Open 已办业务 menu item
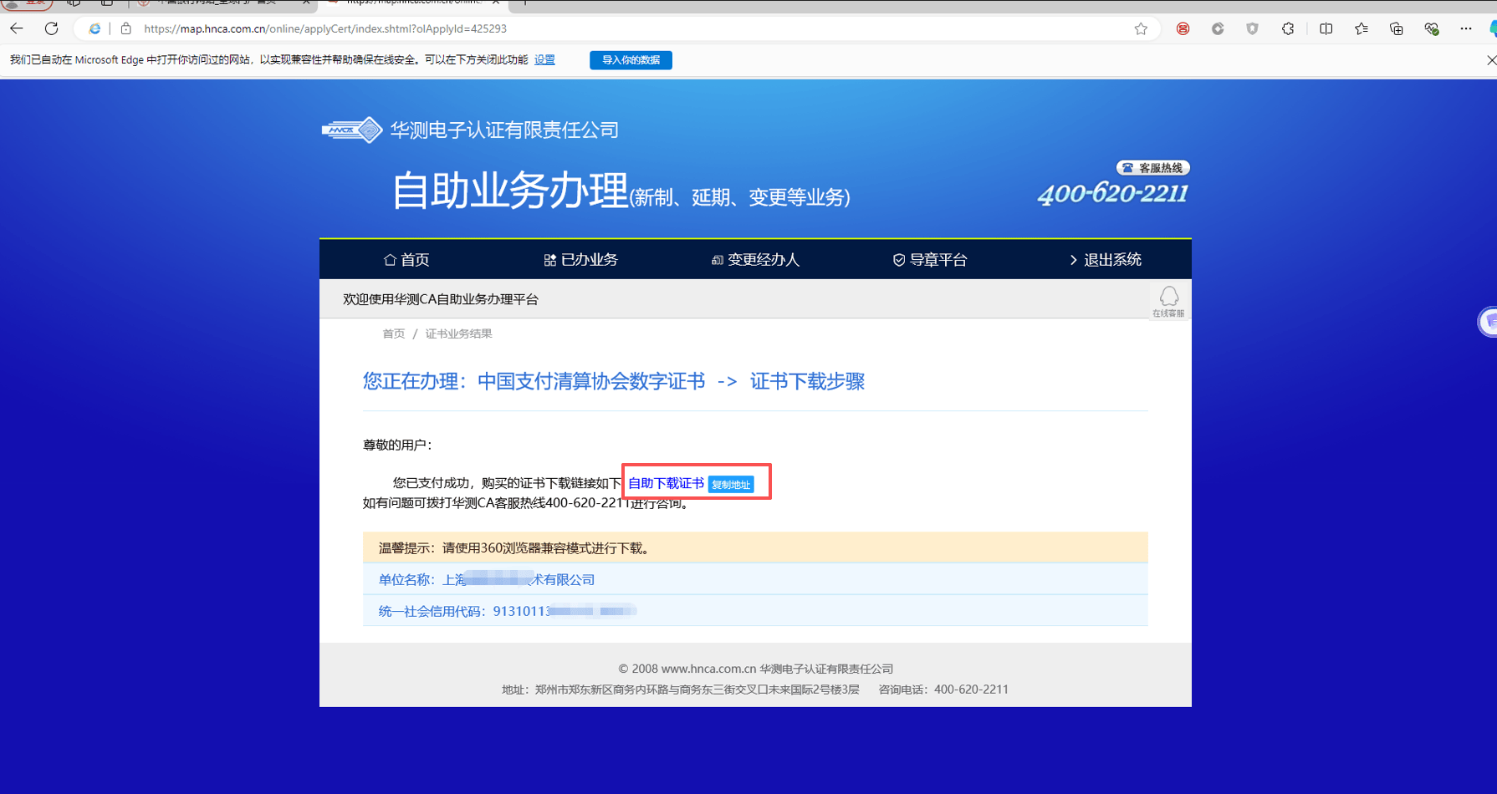 pos(580,260)
